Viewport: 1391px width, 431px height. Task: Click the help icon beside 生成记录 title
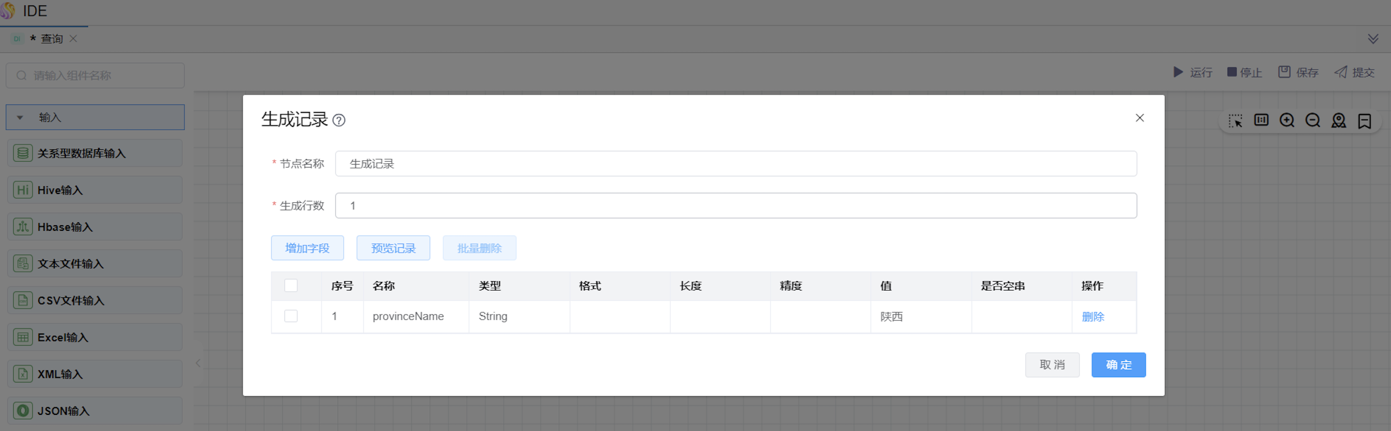pos(338,120)
